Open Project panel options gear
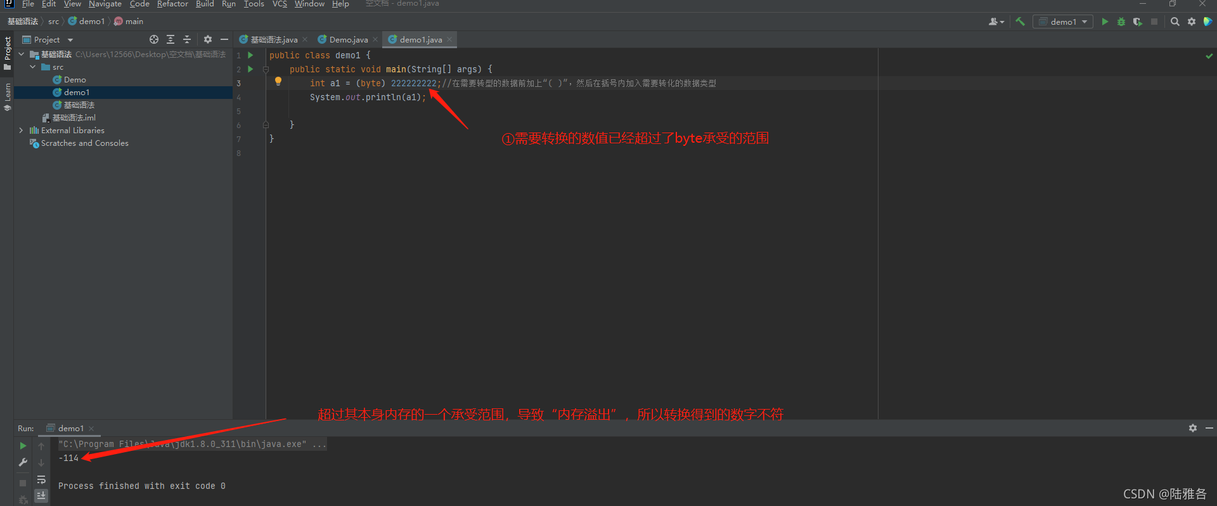Screen dimensions: 1217x506 pos(207,39)
